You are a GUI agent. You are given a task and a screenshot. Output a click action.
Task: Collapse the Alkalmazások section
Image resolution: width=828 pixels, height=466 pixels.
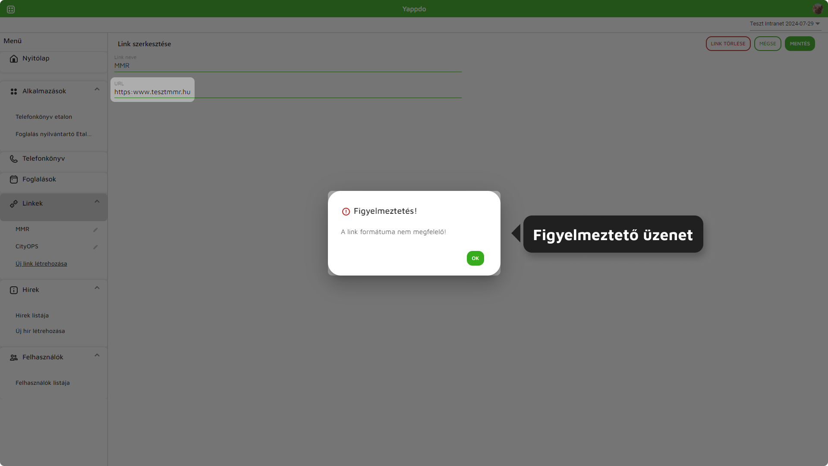97,89
